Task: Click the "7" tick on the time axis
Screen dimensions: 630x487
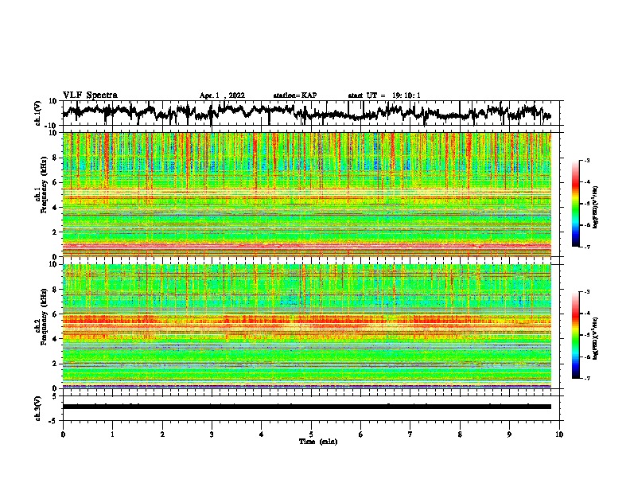Action: coord(410,434)
